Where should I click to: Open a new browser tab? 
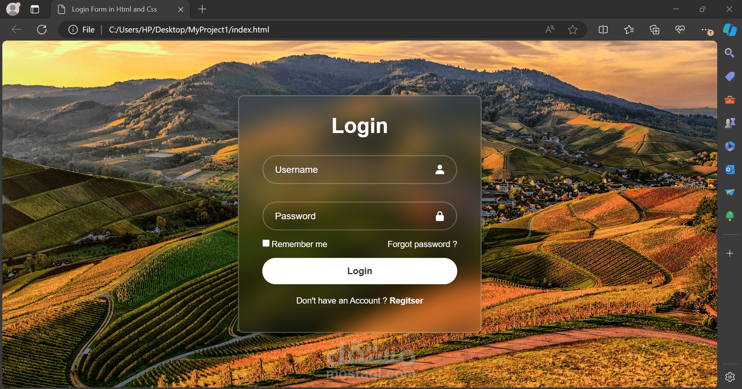pos(202,9)
